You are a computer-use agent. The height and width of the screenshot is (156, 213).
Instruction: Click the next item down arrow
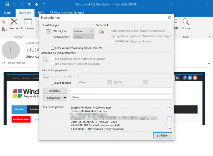pyautogui.click(x=37, y=4)
